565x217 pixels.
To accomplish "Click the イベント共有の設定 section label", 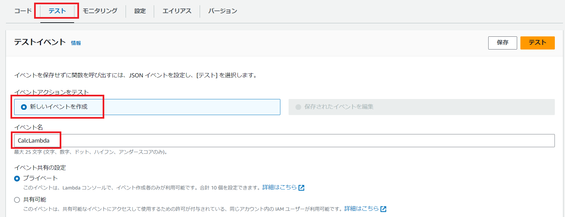I will pyautogui.click(x=40, y=168).
